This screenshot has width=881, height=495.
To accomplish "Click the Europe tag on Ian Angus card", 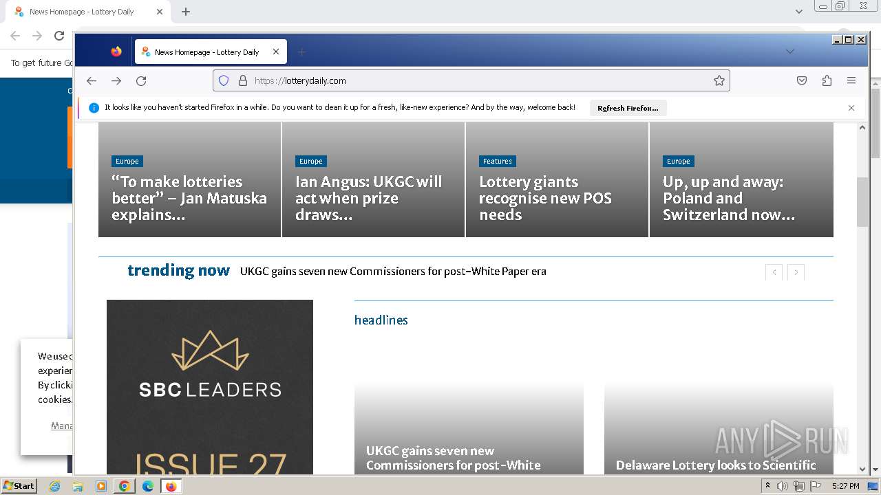I will point(311,161).
